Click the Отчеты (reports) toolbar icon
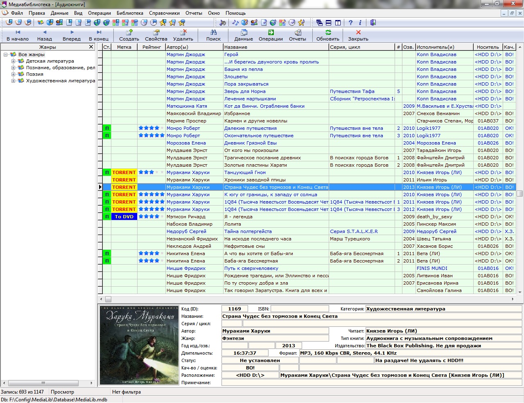Viewport: 524px width, 403px height. point(298,32)
